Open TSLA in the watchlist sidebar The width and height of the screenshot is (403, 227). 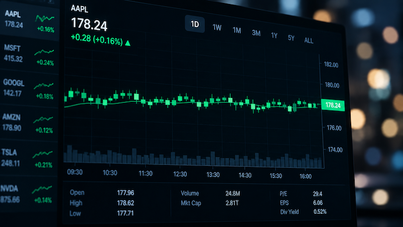(x=28, y=157)
